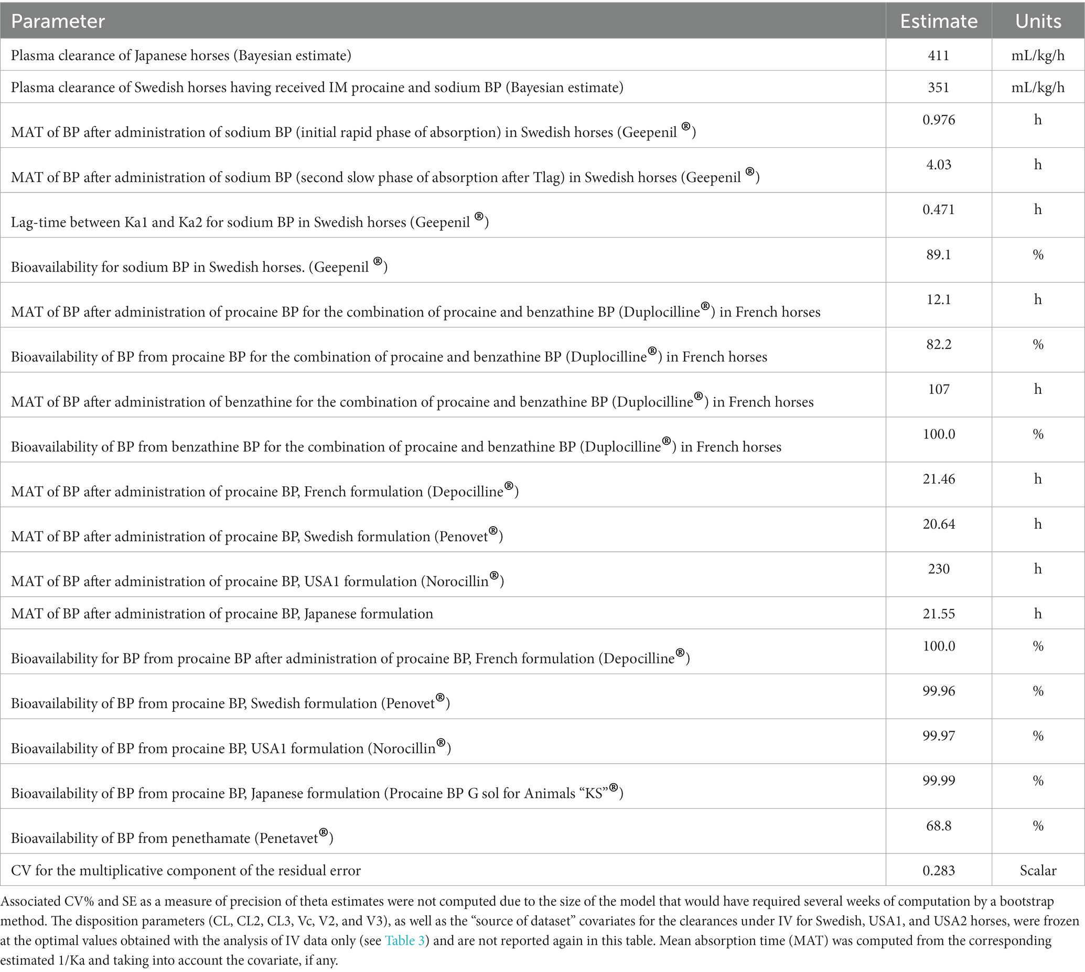This screenshot has height=972, width=1085.
Task: Select 'CV for the multiplicative component' row text
Action: click(186, 871)
